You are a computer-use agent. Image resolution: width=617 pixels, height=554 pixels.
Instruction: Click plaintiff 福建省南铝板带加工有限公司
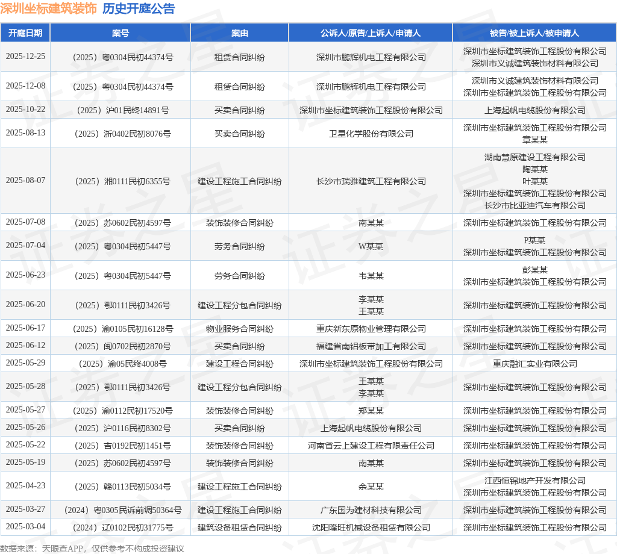371,346
